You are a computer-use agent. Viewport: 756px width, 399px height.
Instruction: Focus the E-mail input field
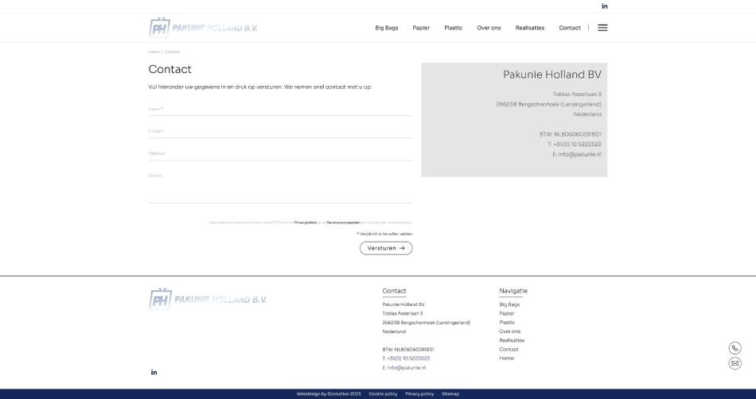click(x=281, y=131)
